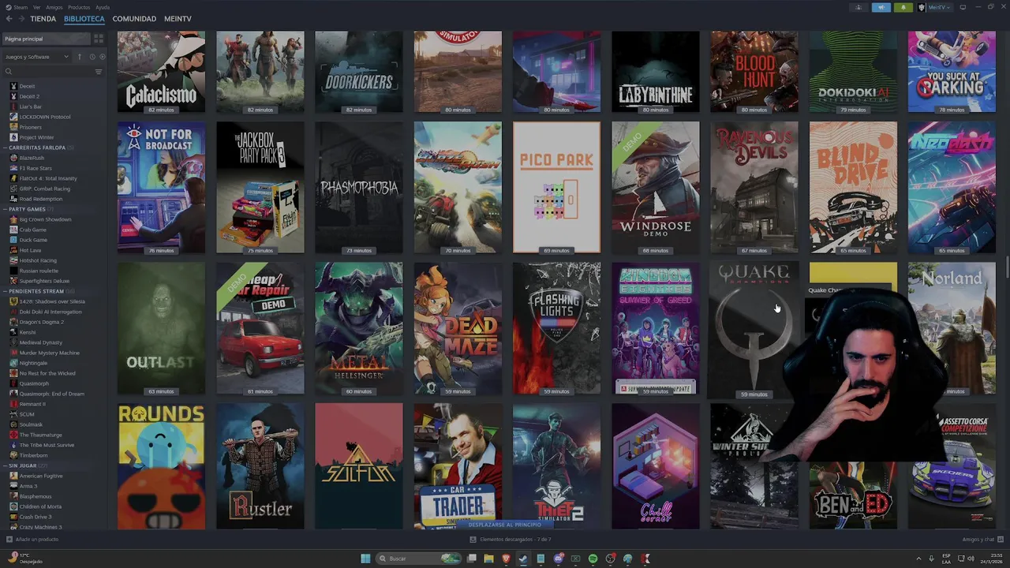The image size is (1010, 568).
Task: Select Deceit 2 in the sidebar
Action: click(x=29, y=96)
